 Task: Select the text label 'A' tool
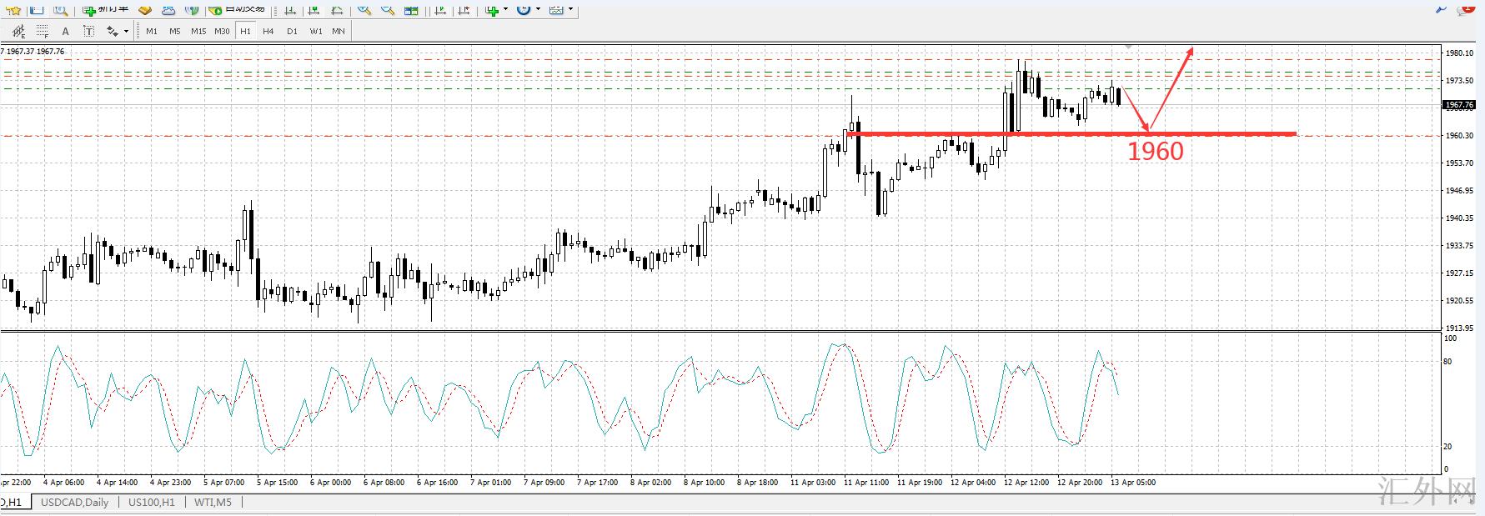click(65, 31)
